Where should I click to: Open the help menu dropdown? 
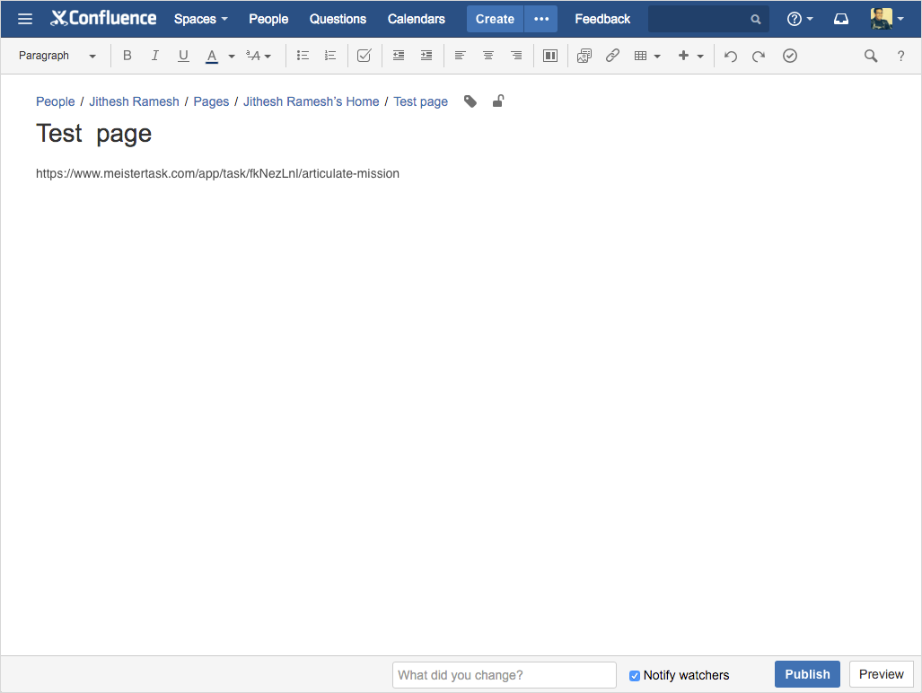(x=800, y=19)
